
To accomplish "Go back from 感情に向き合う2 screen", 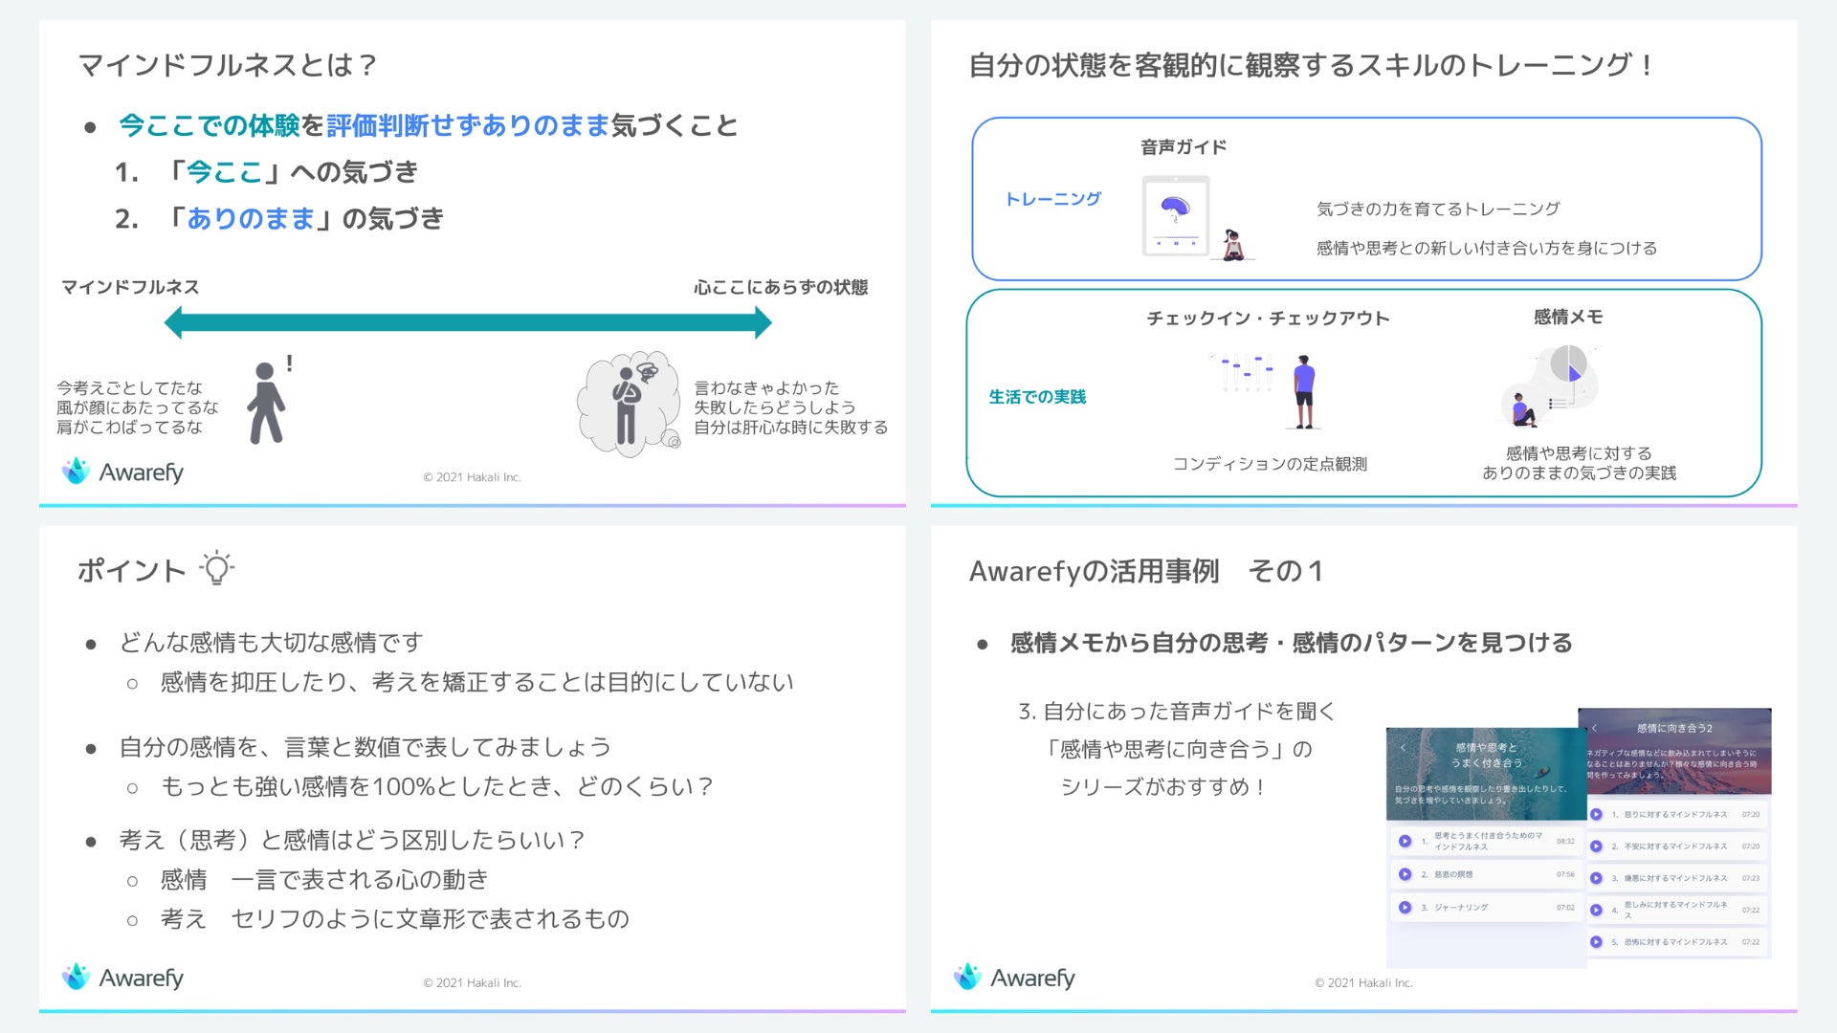I will [x=1595, y=729].
